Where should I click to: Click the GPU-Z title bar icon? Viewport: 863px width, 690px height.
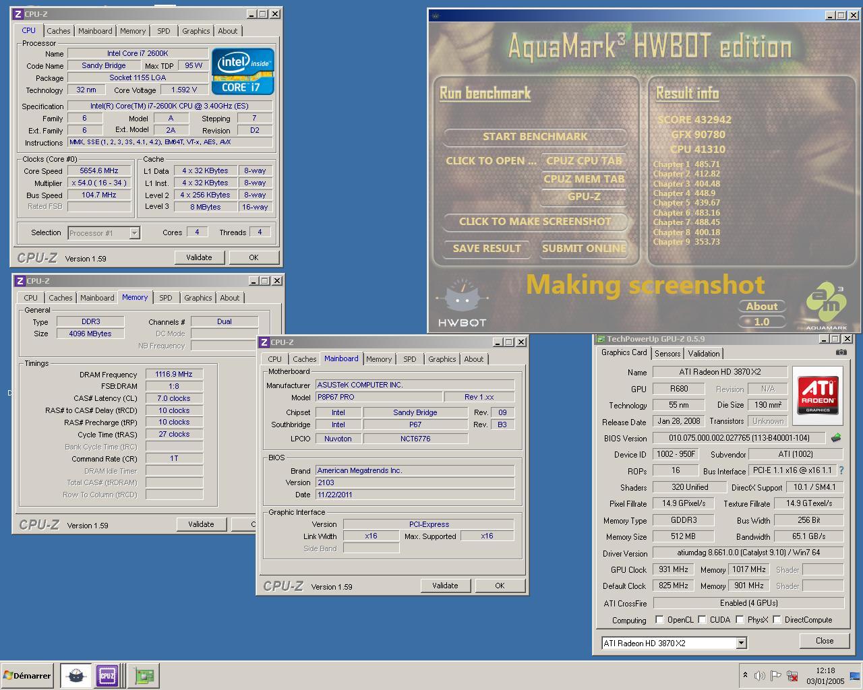click(600, 339)
